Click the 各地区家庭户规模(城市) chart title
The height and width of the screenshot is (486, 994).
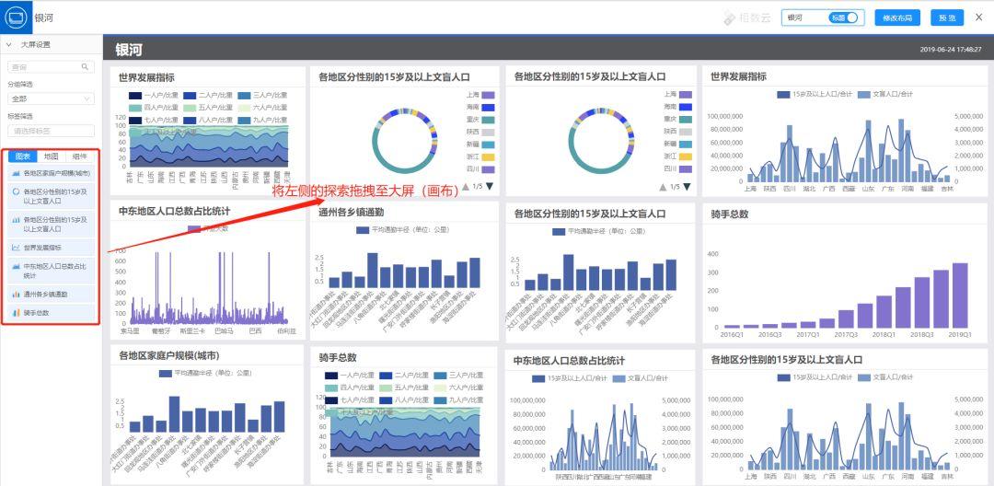click(168, 355)
